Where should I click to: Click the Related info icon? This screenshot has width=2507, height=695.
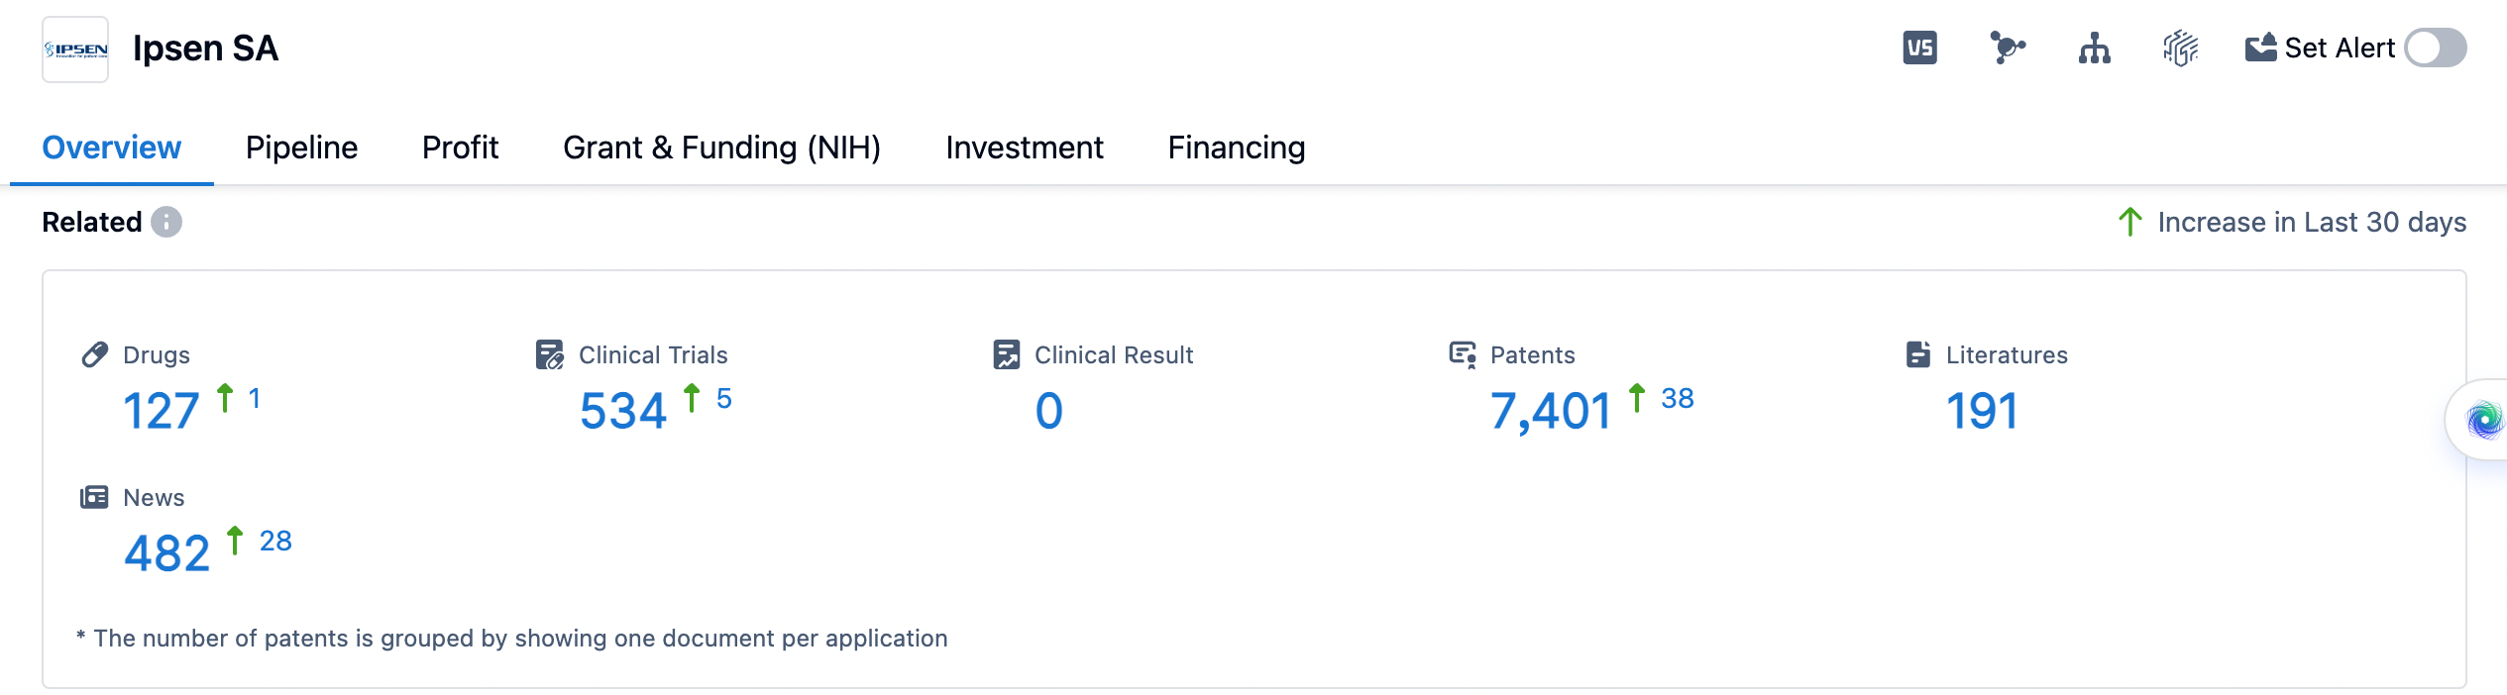tap(166, 222)
